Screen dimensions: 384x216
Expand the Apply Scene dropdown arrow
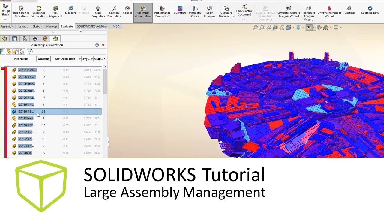[330, 28]
